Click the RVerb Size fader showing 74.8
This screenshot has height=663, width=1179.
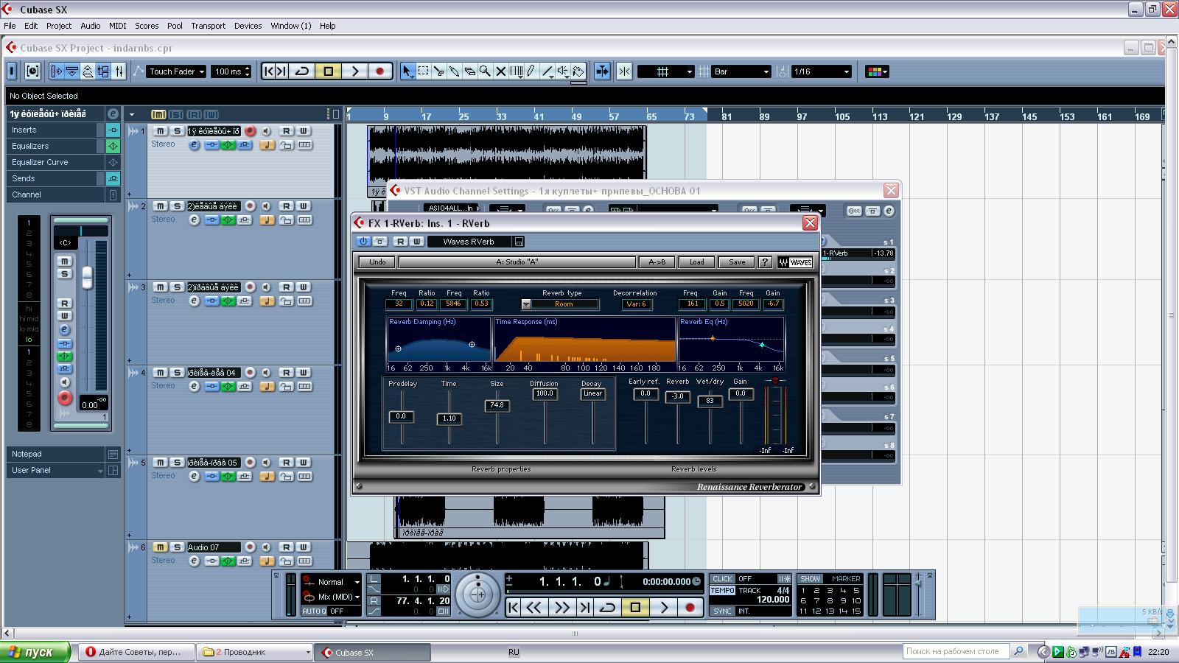[497, 405]
